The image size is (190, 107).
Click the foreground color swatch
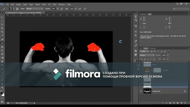point(1,93)
